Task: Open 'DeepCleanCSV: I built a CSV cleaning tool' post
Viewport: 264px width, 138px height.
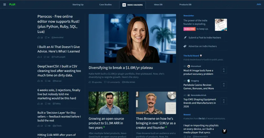Action: 59,71
